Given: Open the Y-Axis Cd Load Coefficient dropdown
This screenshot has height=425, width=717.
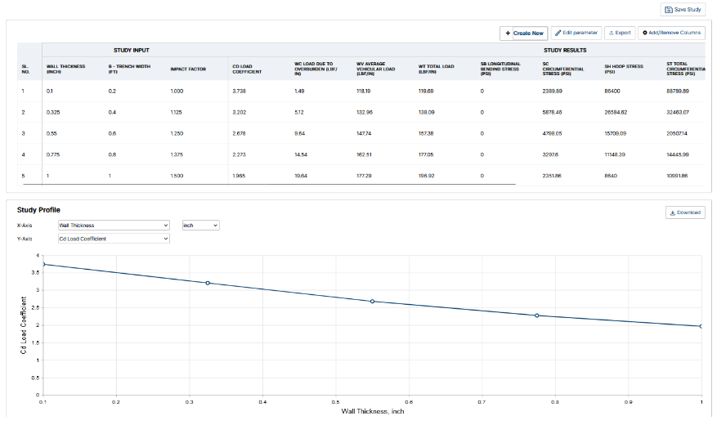Looking at the screenshot, I should (x=114, y=239).
